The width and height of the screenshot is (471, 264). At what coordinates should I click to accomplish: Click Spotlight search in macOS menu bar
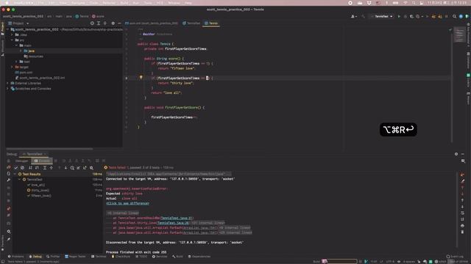414,3
